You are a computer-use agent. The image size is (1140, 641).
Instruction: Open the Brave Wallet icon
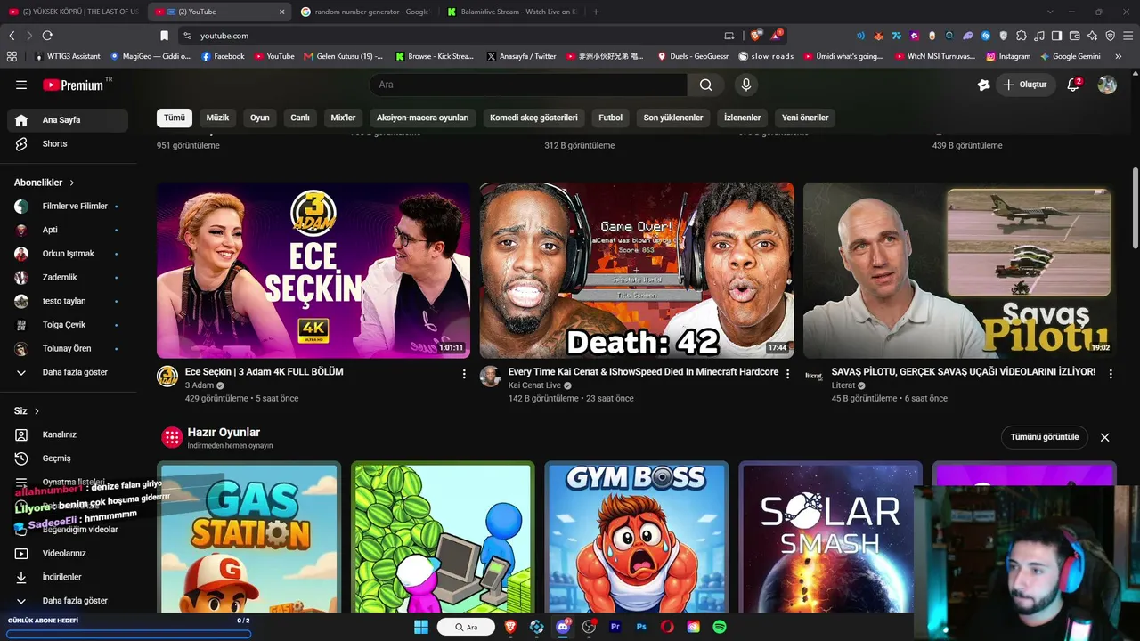point(1074,36)
